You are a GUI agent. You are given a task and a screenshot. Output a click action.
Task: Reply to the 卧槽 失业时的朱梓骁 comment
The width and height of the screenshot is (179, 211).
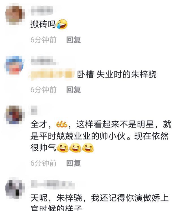(74, 90)
